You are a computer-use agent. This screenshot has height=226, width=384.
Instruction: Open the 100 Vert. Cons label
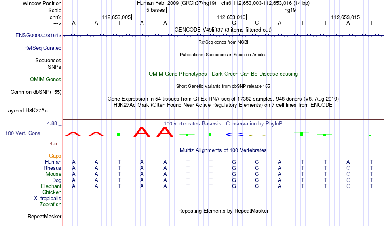[x=23, y=133]
